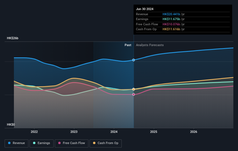This screenshot has height=151, width=238.
Task: Click the 2026 axis label
Action: click(194, 132)
